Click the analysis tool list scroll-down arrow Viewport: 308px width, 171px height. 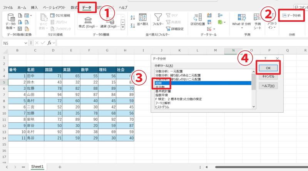[254, 107]
